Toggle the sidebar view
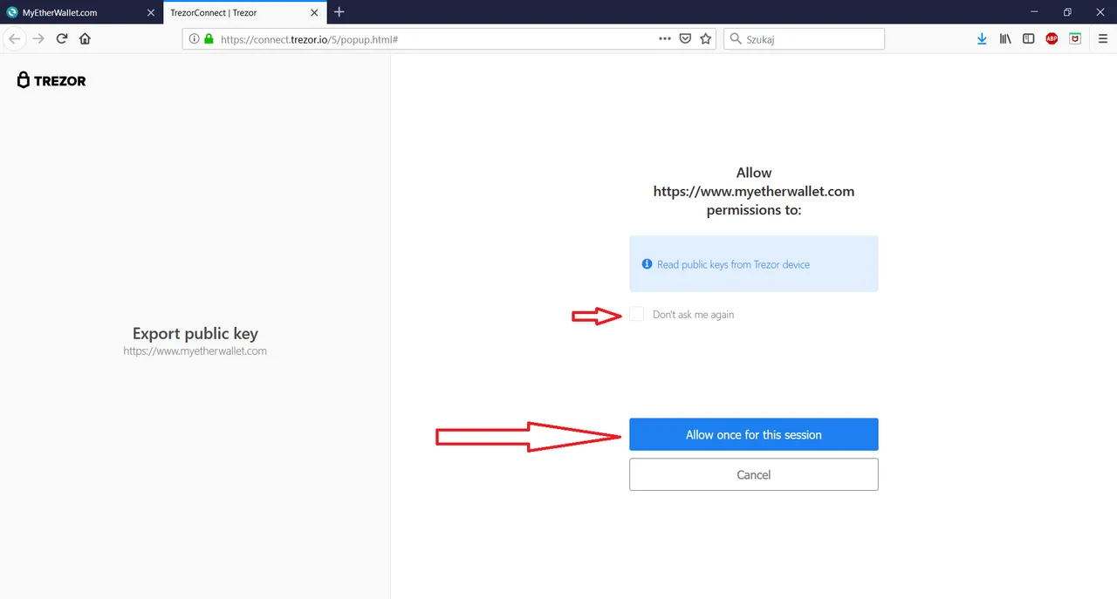The width and height of the screenshot is (1117, 599). click(x=1029, y=39)
